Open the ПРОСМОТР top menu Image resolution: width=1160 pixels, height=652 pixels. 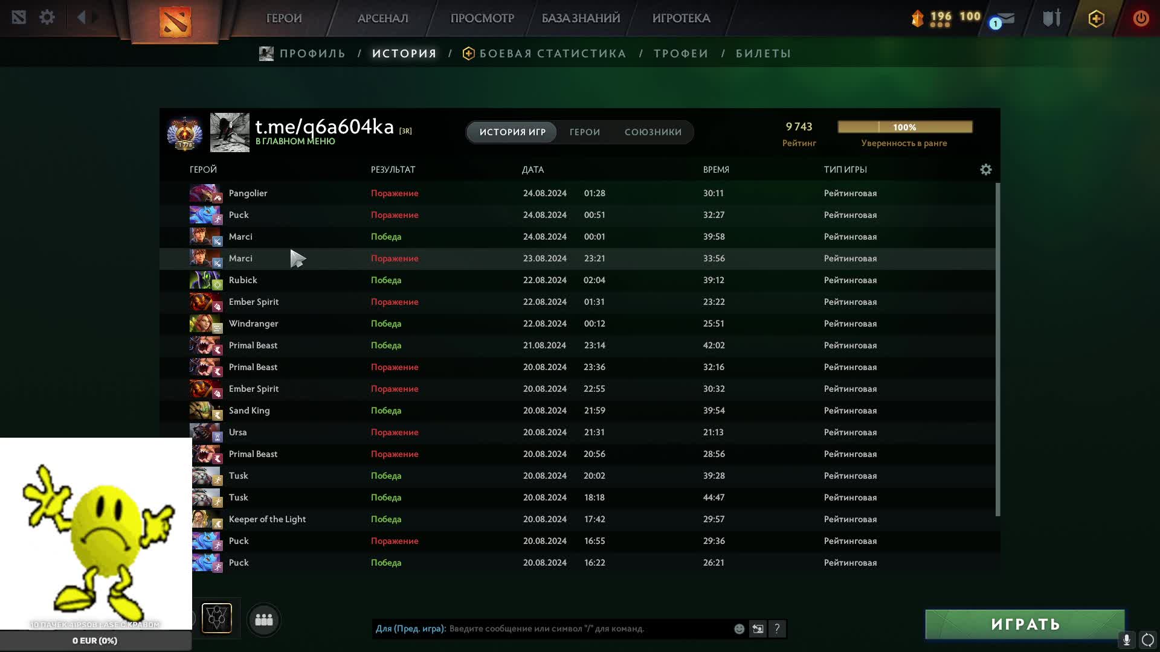[482, 18]
